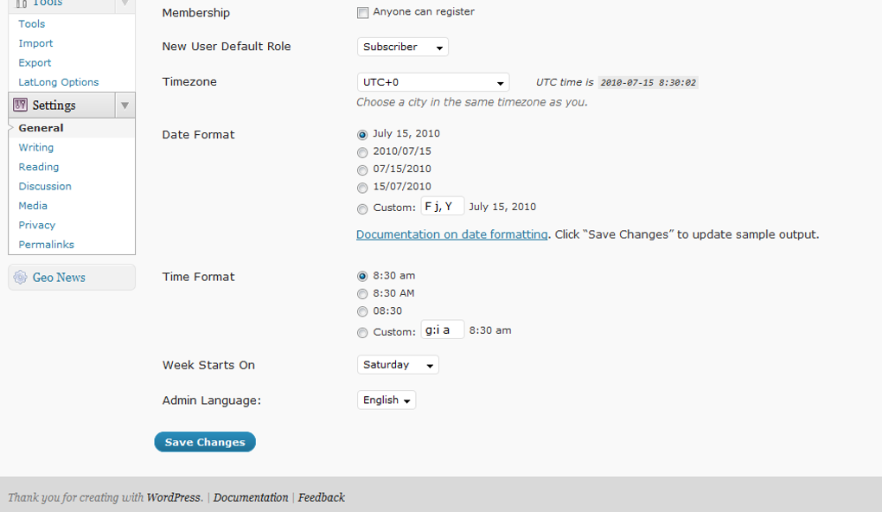Viewport: 882px width, 512px height.
Task: Open the New User Default Role dropdown
Action: click(x=402, y=47)
